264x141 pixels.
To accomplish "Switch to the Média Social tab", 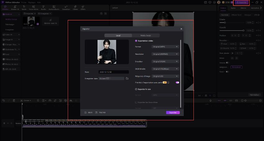I will click(x=146, y=36).
